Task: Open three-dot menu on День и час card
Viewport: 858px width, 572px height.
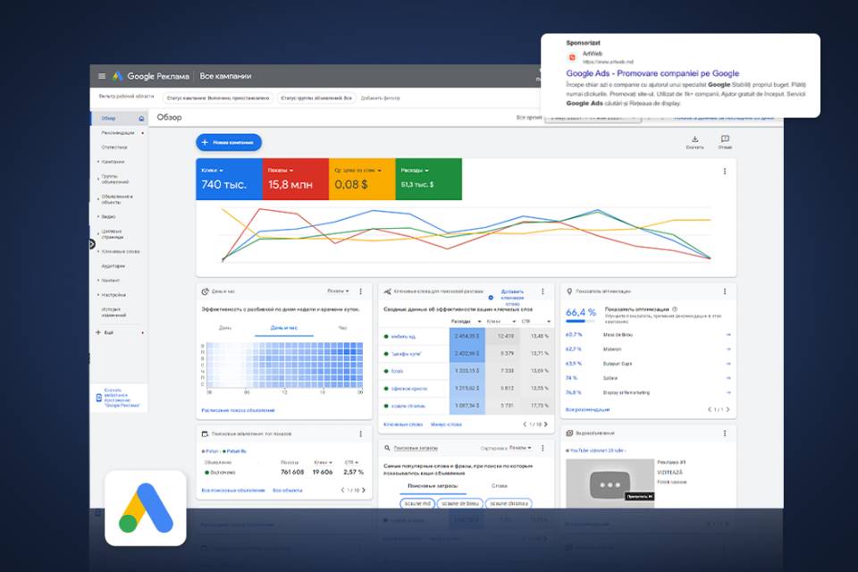Action: click(x=360, y=291)
